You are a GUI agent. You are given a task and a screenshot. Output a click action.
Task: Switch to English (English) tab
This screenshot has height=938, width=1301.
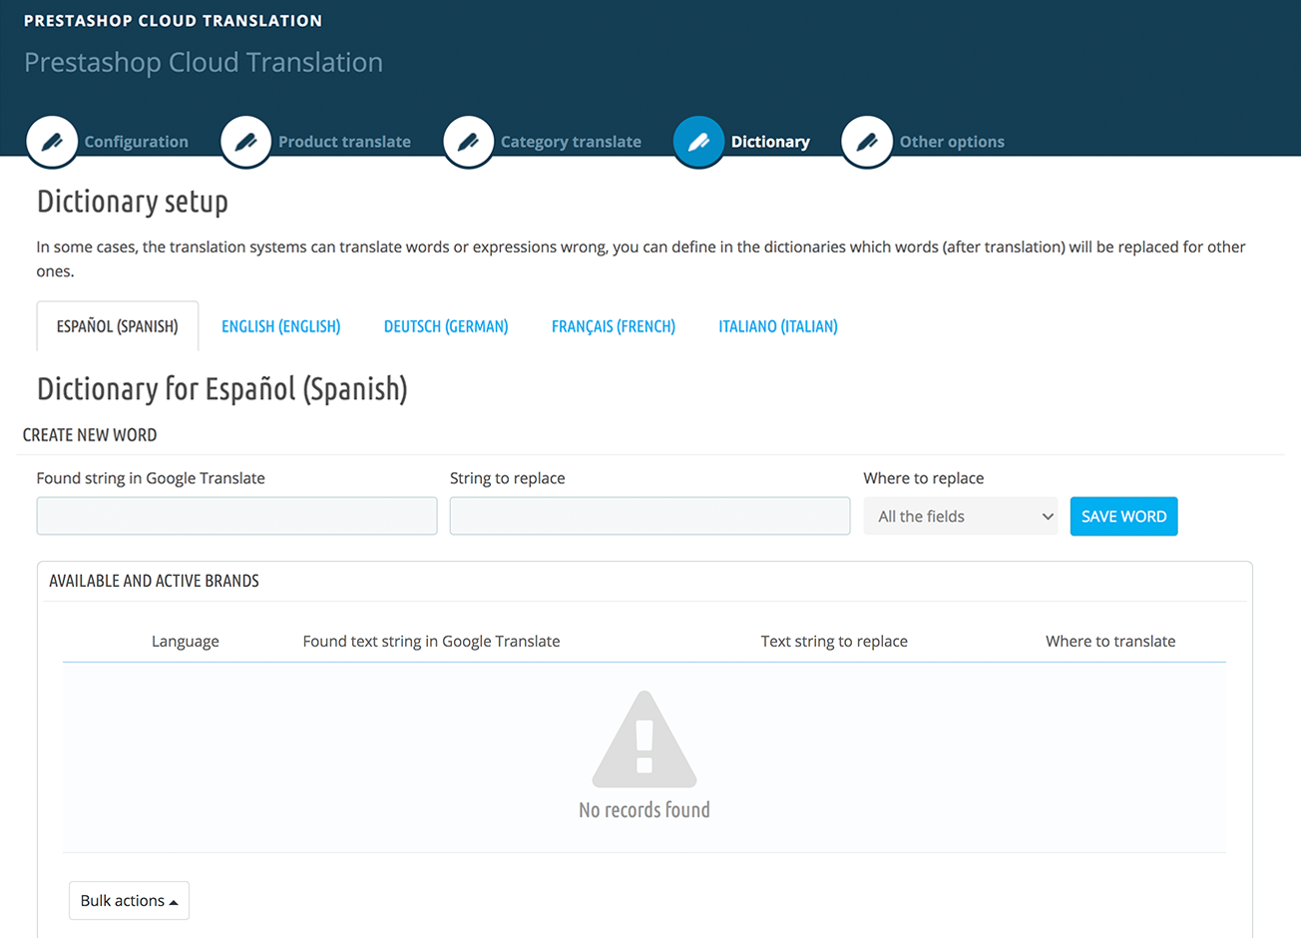[281, 326]
